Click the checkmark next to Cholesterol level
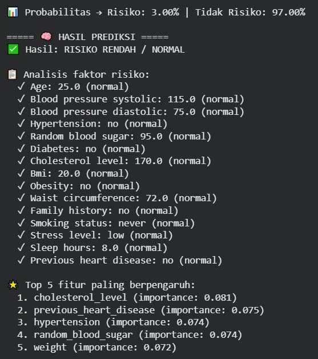Image resolution: width=318 pixels, height=359 pixels. click(21, 161)
